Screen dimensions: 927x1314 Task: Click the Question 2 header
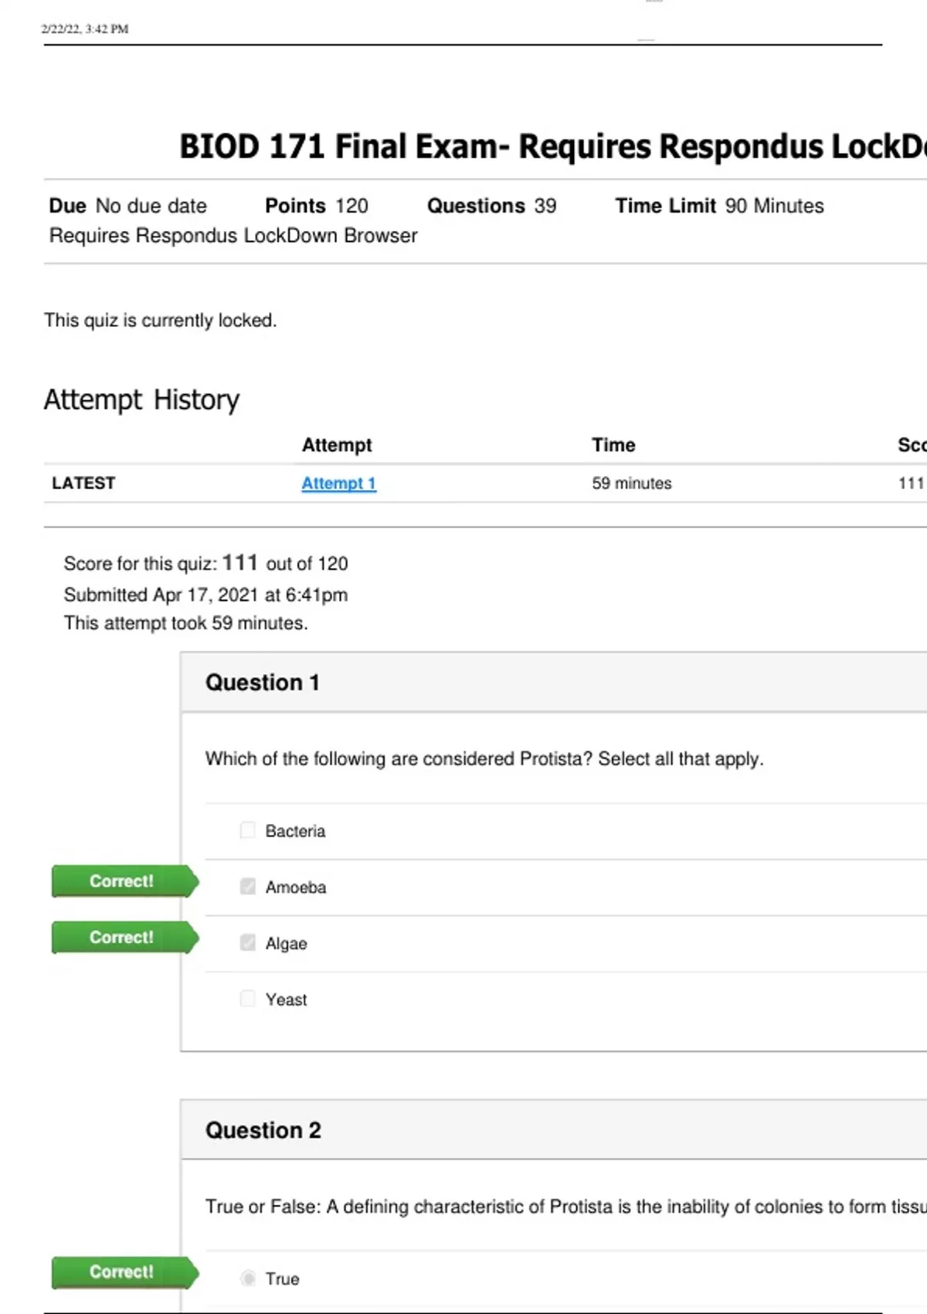point(263,1130)
